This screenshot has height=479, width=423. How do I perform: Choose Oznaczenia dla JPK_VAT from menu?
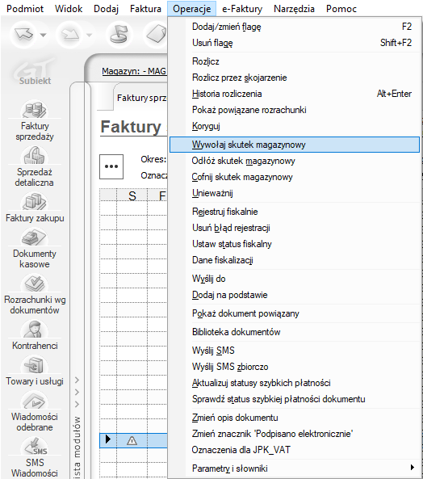(241, 450)
